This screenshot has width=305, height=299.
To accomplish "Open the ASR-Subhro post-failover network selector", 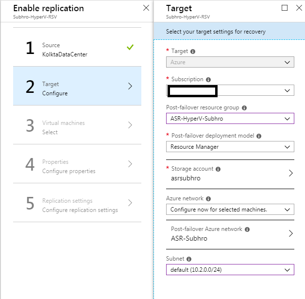I will point(230,234).
